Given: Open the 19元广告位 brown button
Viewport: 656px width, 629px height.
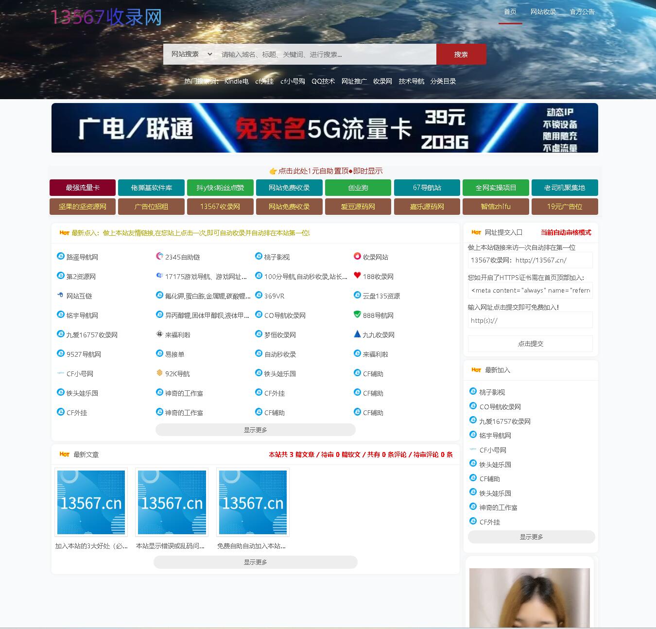Looking at the screenshot, I should tap(565, 207).
